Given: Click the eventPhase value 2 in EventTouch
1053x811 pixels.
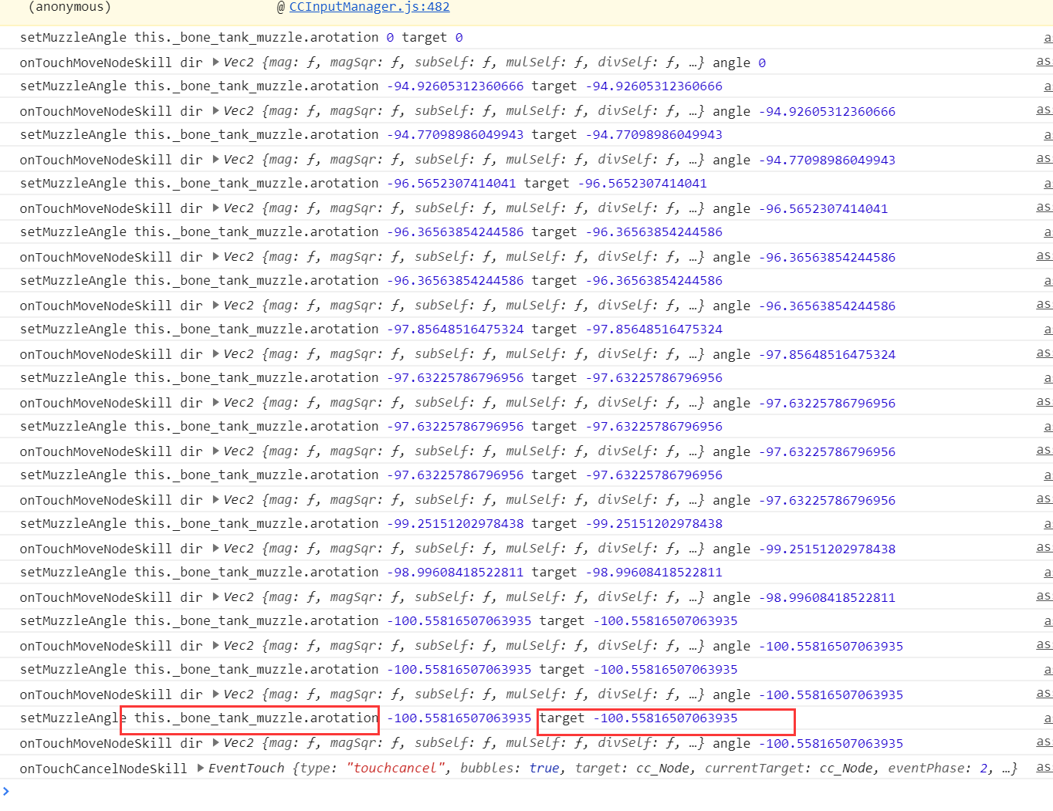Looking at the screenshot, I should click(x=984, y=768).
